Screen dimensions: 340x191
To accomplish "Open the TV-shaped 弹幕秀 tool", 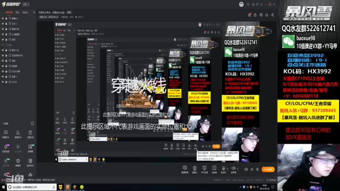I will [18, 162].
